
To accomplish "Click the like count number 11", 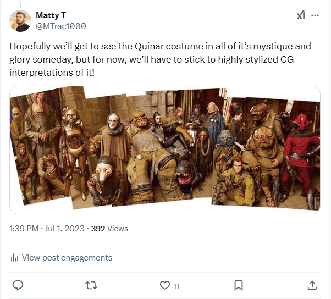I will (176, 286).
